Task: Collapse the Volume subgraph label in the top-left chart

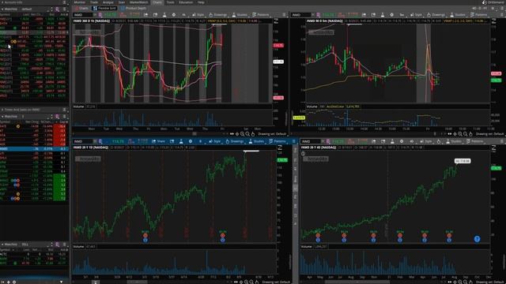Action: pyautogui.click(x=78, y=106)
